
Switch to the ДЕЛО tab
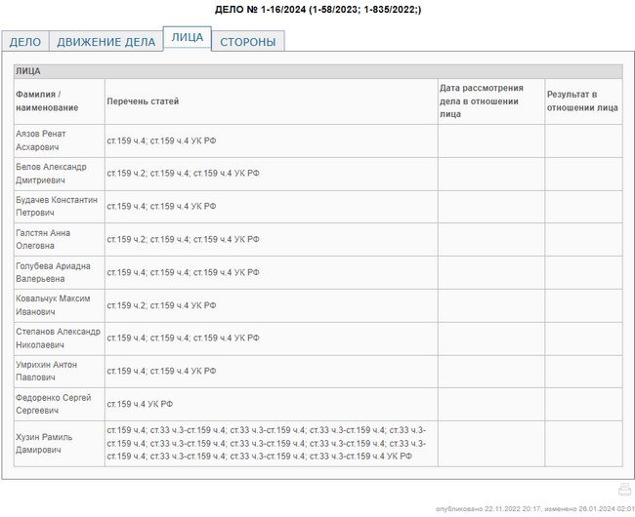(25, 41)
